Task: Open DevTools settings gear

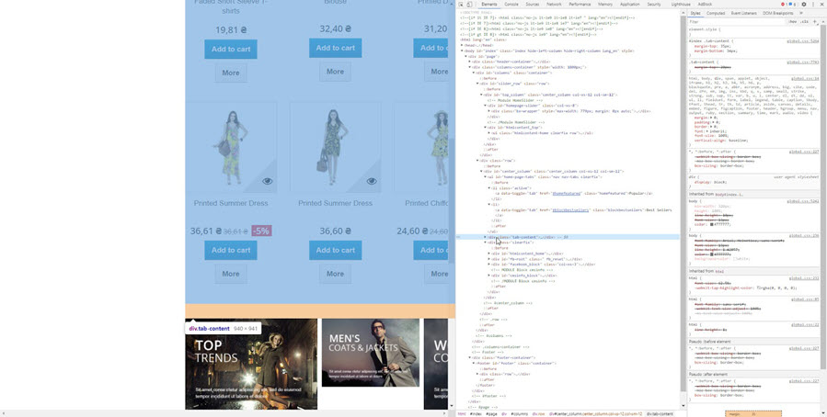Action: pyautogui.click(x=804, y=5)
